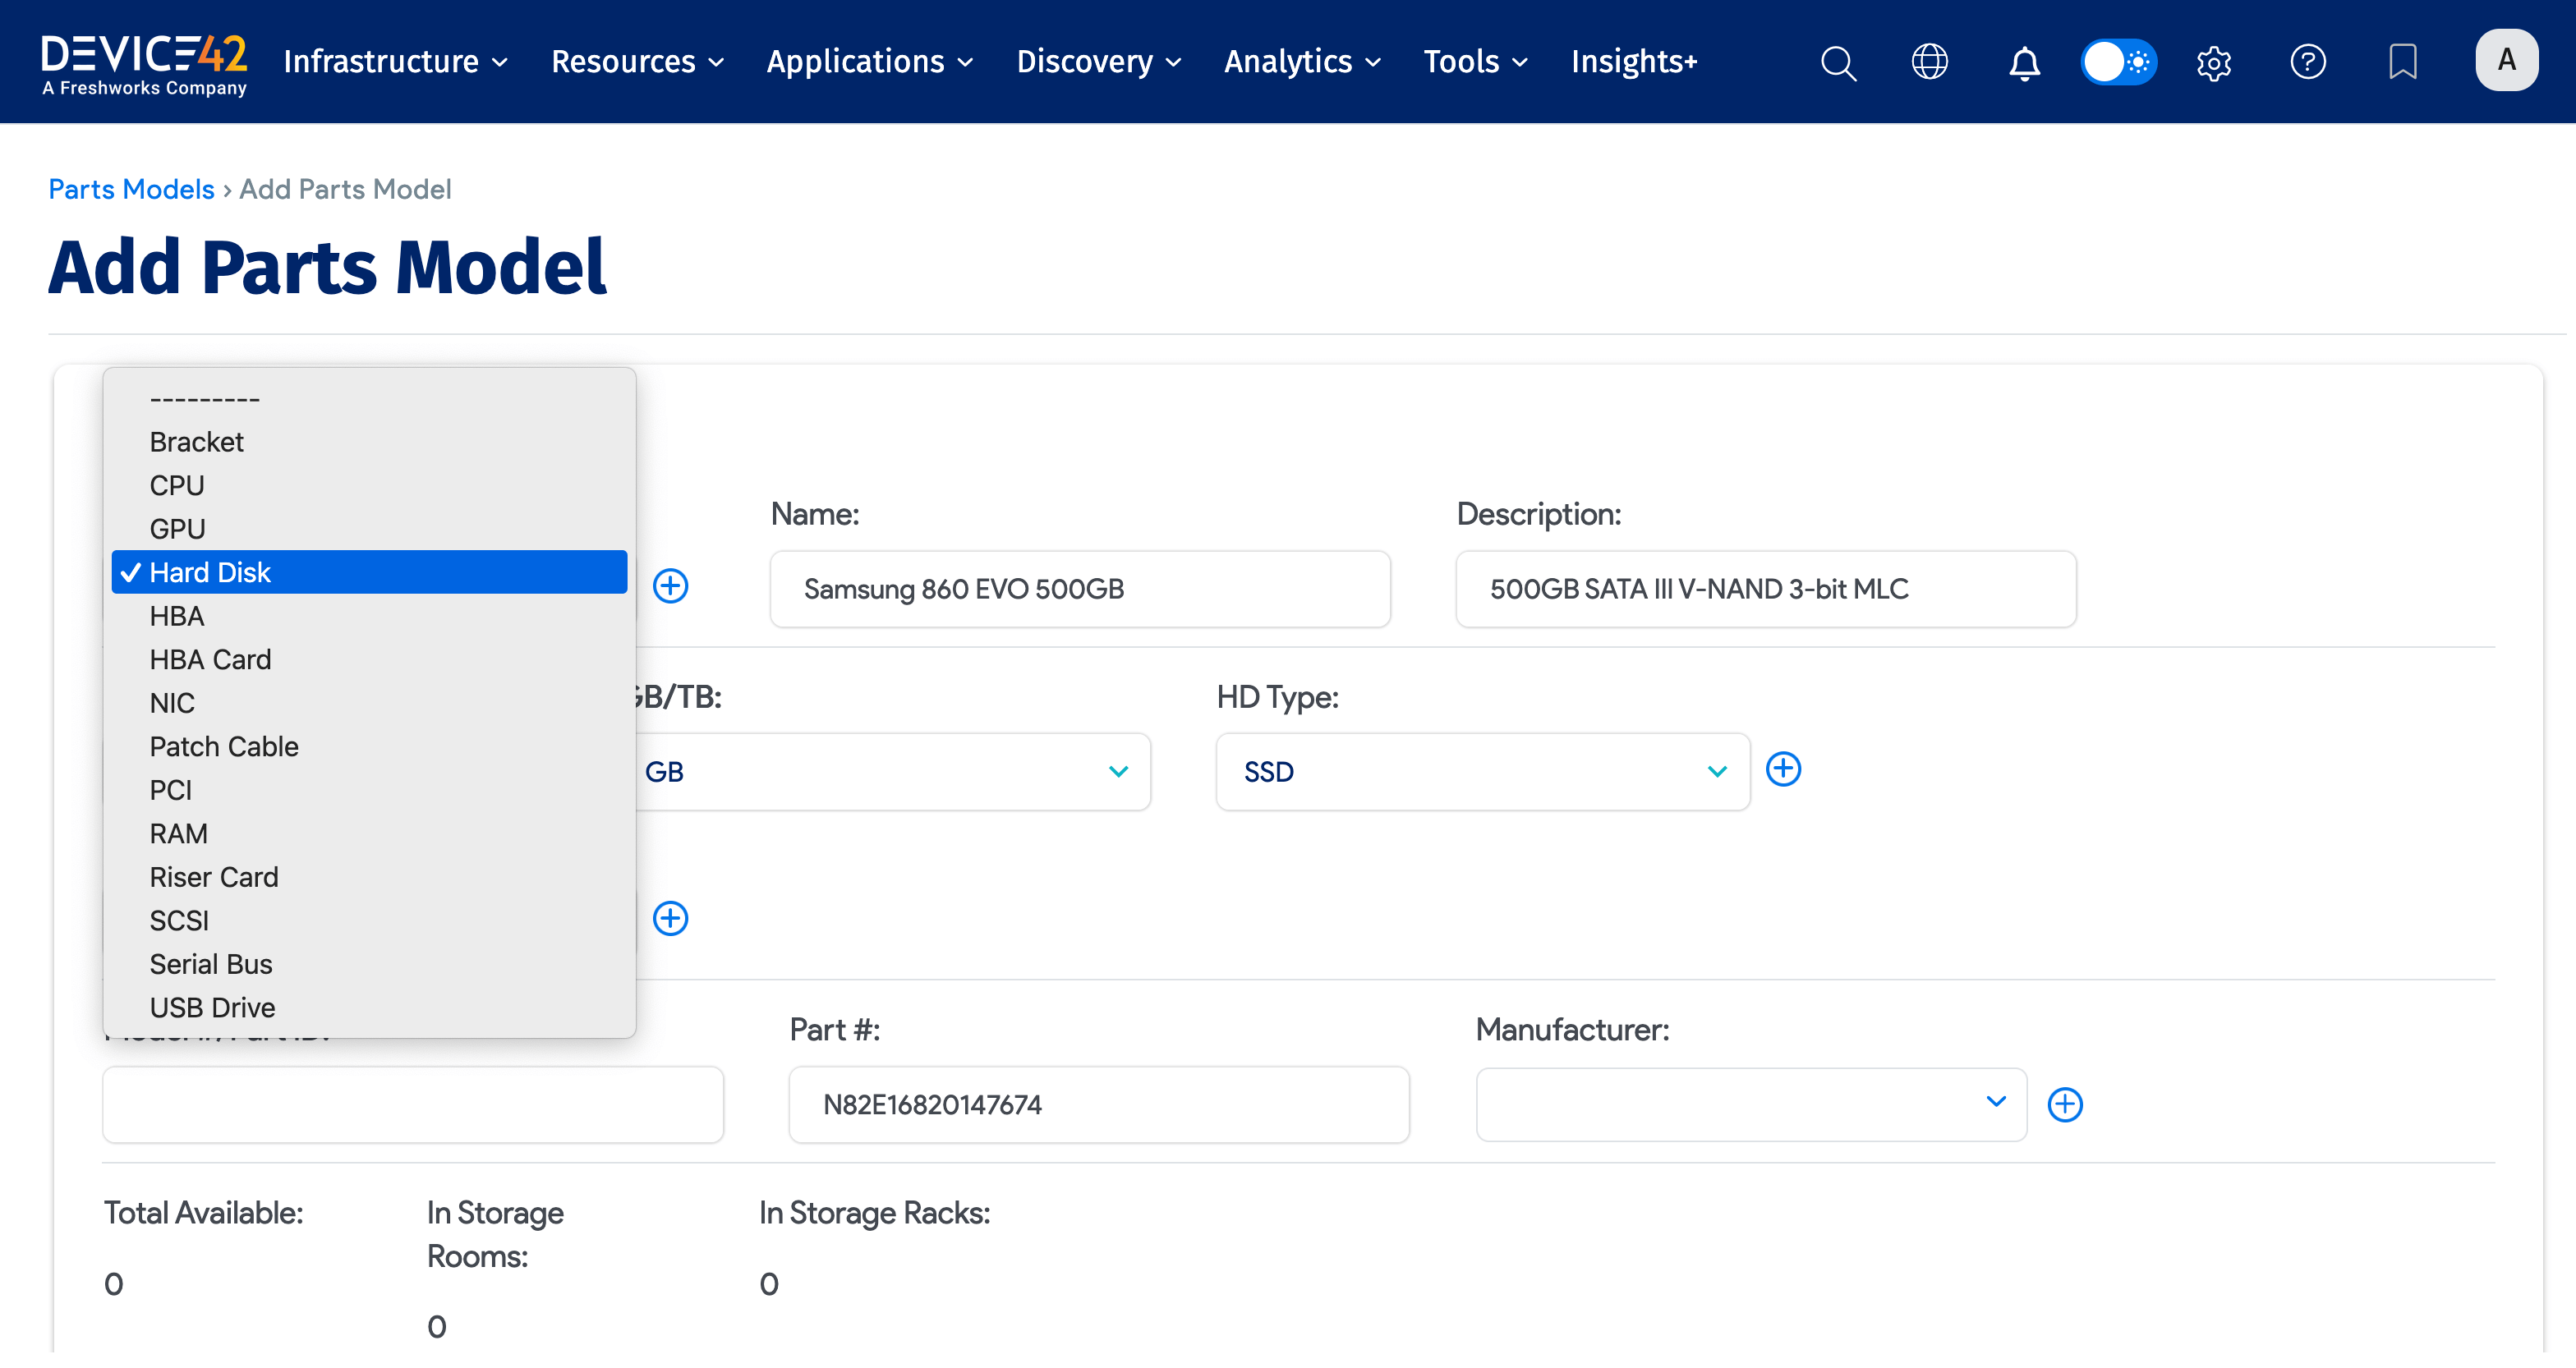Open the settings gear
The width and height of the screenshot is (2576, 1368).
pyautogui.click(x=2213, y=62)
